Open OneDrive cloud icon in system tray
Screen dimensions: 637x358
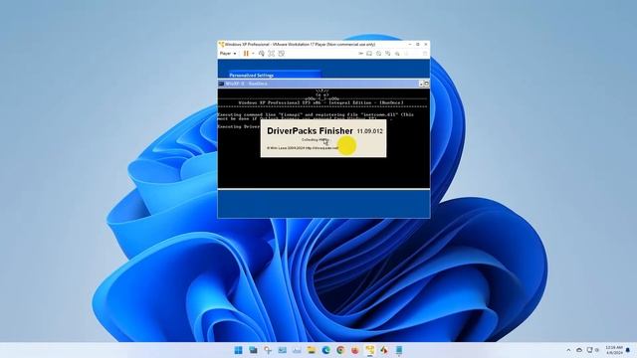click(579, 350)
